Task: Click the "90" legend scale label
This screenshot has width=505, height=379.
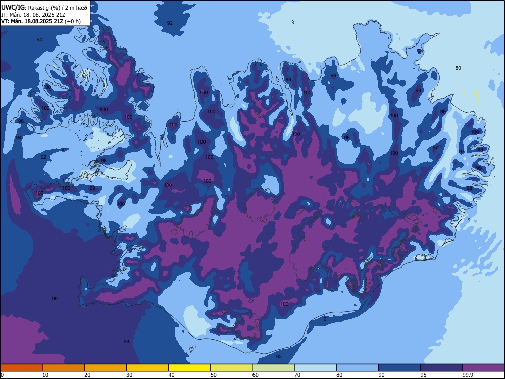Action: click(382, 375)
